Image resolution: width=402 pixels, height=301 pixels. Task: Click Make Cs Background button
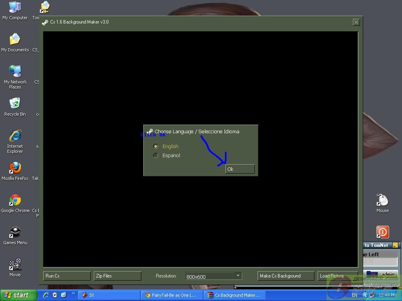click(285, 276)
